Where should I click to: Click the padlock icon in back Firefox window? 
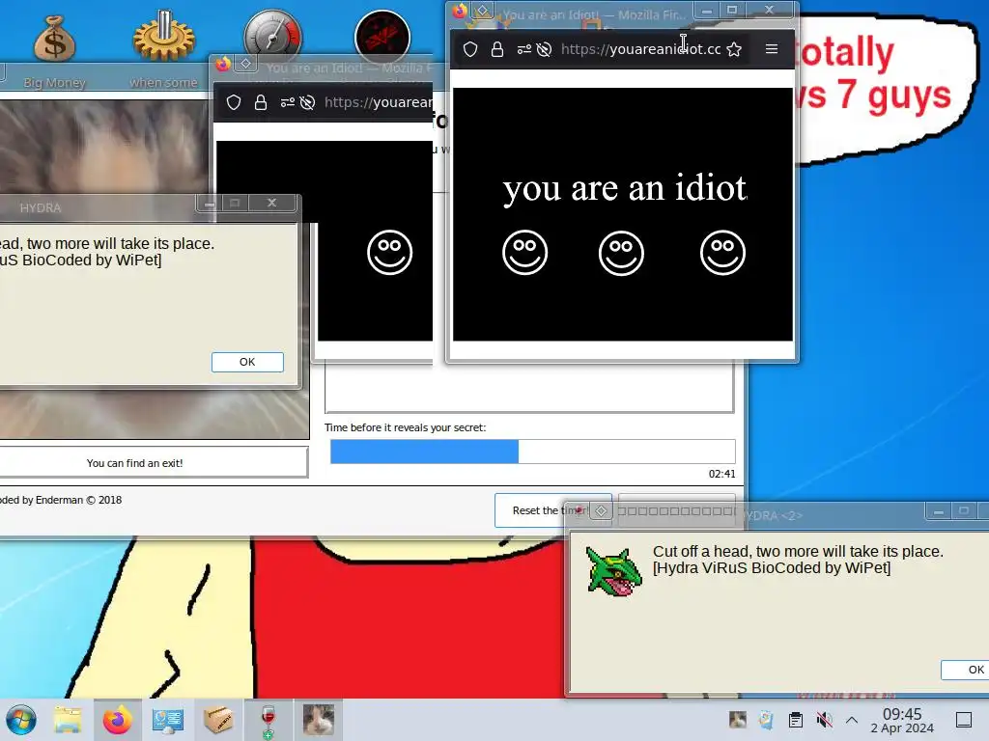(261, 102)
